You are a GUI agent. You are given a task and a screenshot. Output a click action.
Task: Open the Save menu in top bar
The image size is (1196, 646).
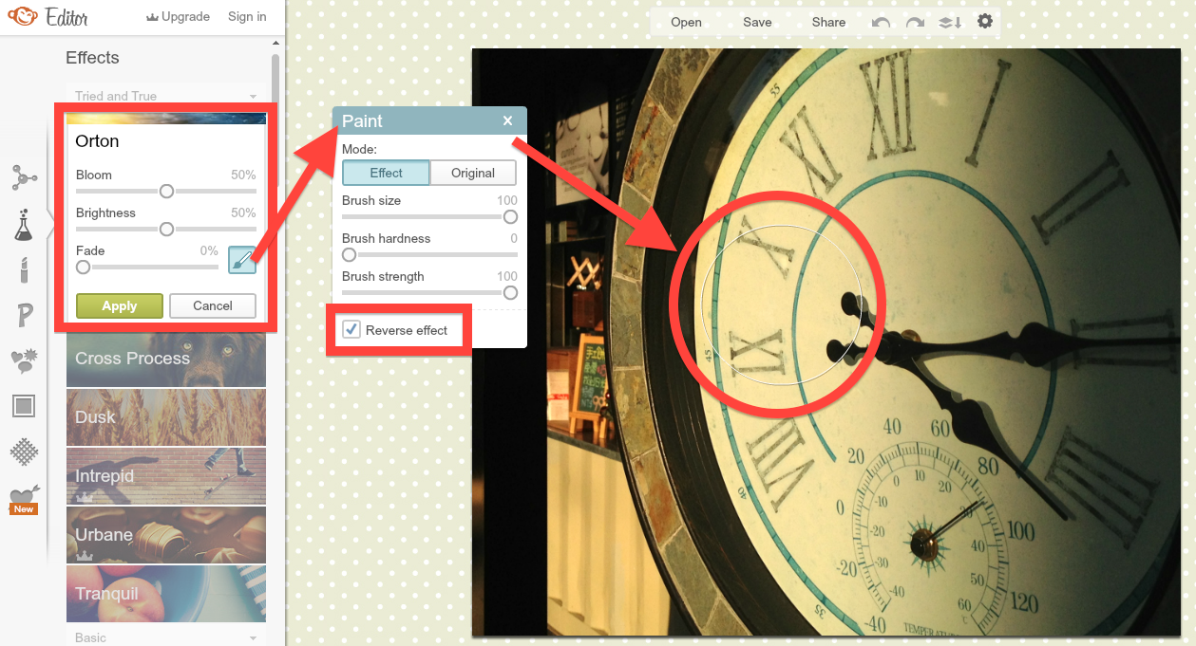pos(757,22)
